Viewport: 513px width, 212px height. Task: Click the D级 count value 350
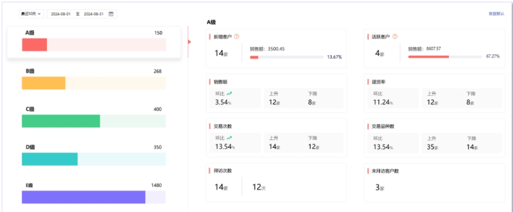point(157,147)
